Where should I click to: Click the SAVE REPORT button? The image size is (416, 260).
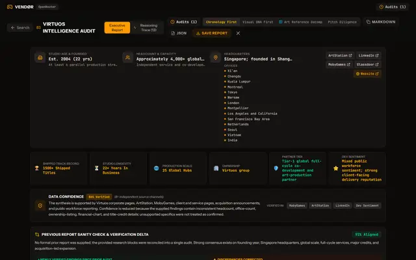coord(212,33)
